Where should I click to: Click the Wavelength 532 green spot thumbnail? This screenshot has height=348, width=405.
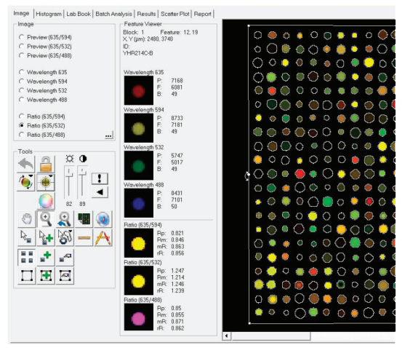[x=139, y=165]
